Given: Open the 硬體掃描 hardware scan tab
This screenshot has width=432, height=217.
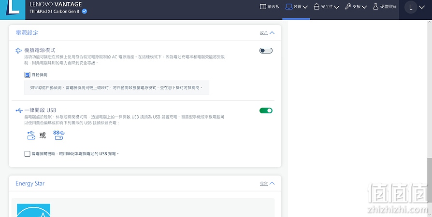Looking at the screenshot, I should click(384, 7).
